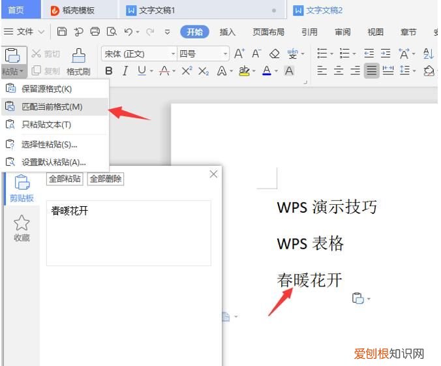Click the numbered list icon
This screenshot has width=441, height=366.
click(x=344, y=53)
